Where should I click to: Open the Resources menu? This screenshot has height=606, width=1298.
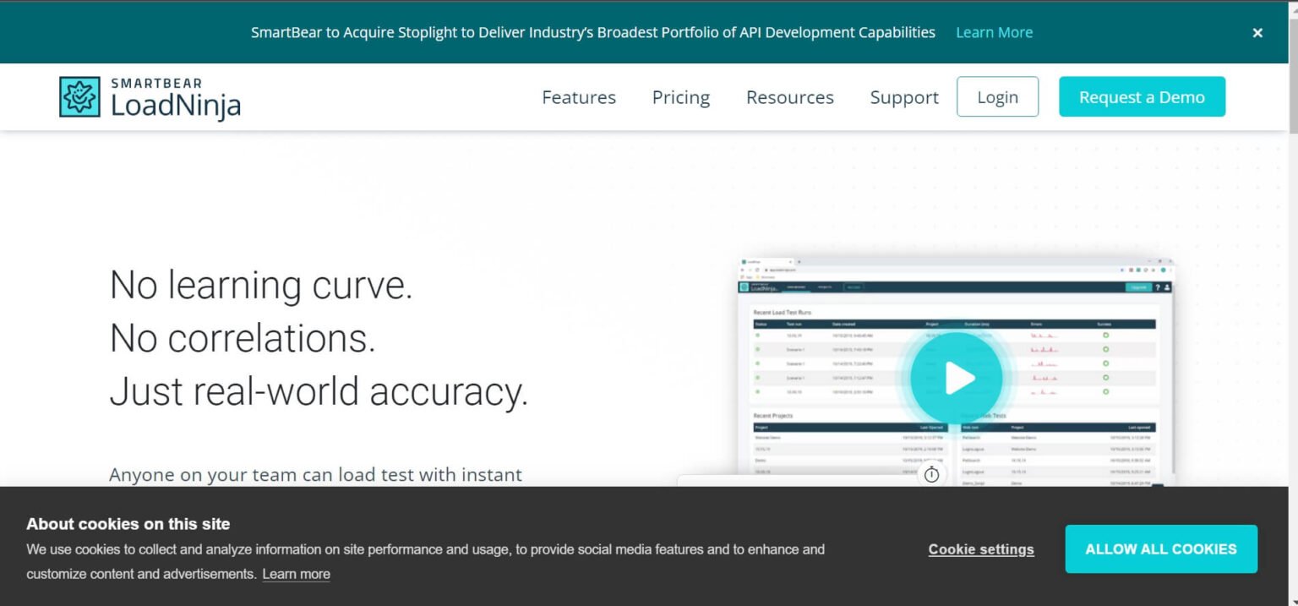[789, 97]
